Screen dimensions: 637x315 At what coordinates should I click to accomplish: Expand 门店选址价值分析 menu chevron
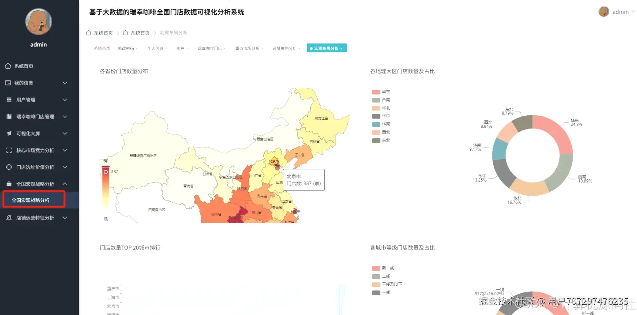coord(65,167)
